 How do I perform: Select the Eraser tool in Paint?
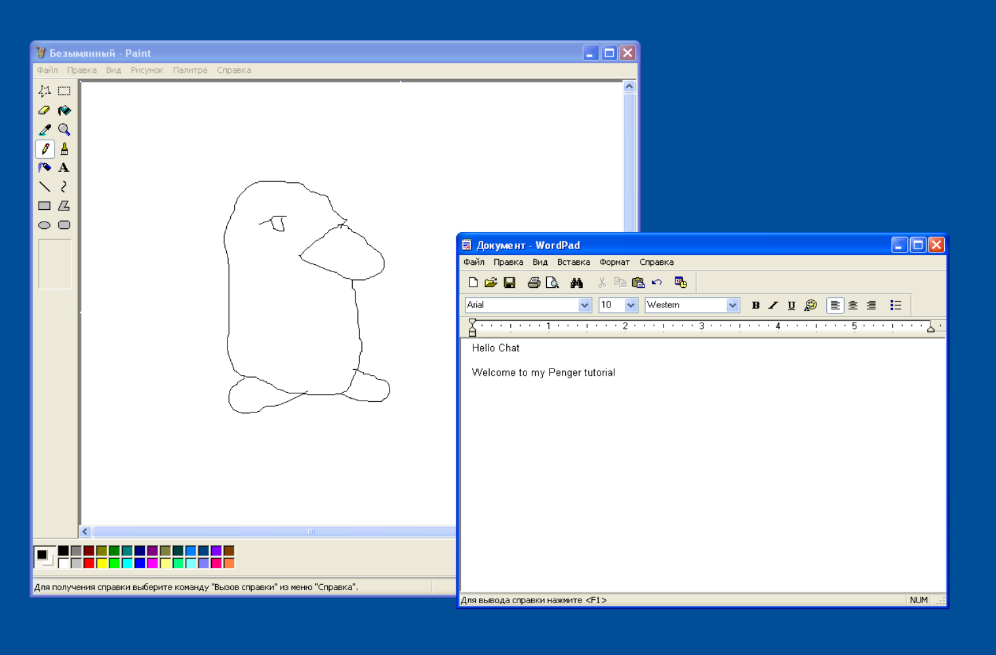[x=45, y=111]
